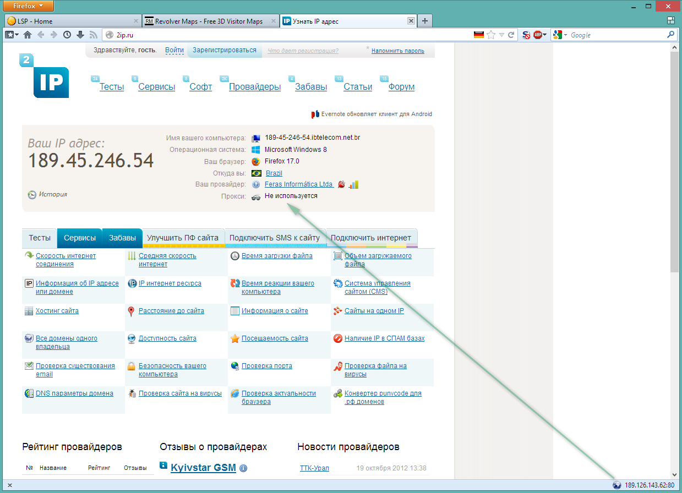Select the Сервисы page tab
Screen dimensions: 682x493
(79, 238)
